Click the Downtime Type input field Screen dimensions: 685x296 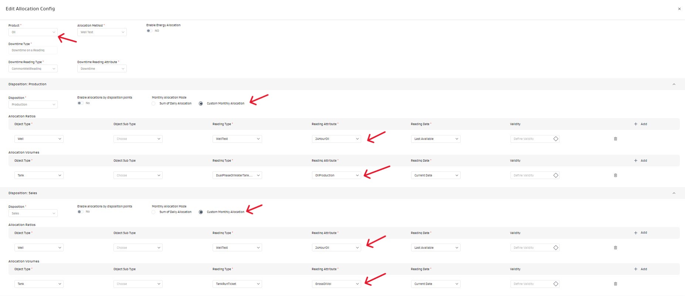tap(33, 50)
